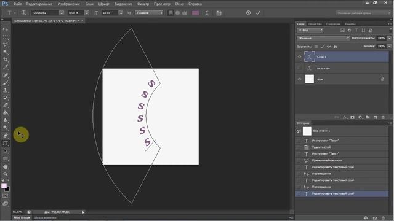Viewport: 394px width, 221px height.
Task: Select the Magic Wand tool
Action: 6,52
